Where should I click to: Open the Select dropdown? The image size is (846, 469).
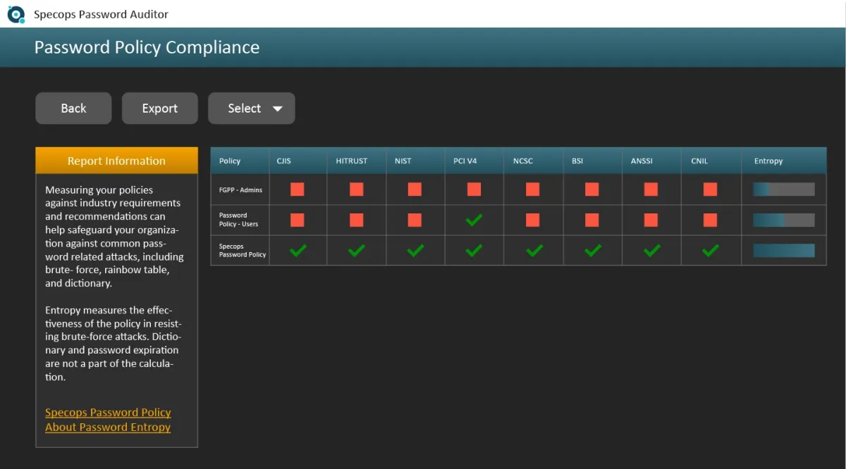(x=252, y=108)
